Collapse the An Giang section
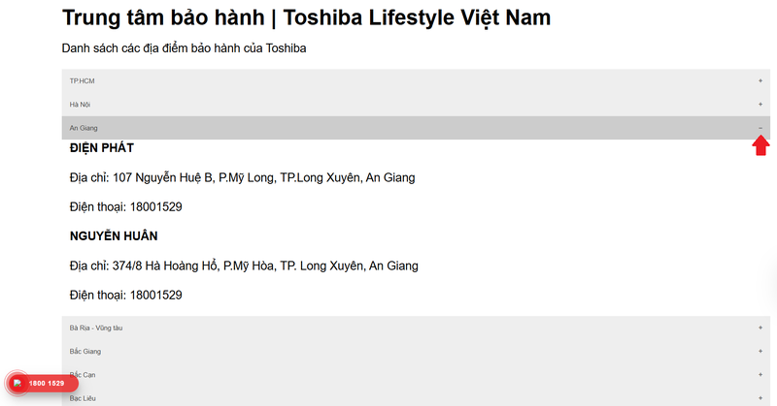The height and width of the screenshot is (406, 777). point(416,128)
